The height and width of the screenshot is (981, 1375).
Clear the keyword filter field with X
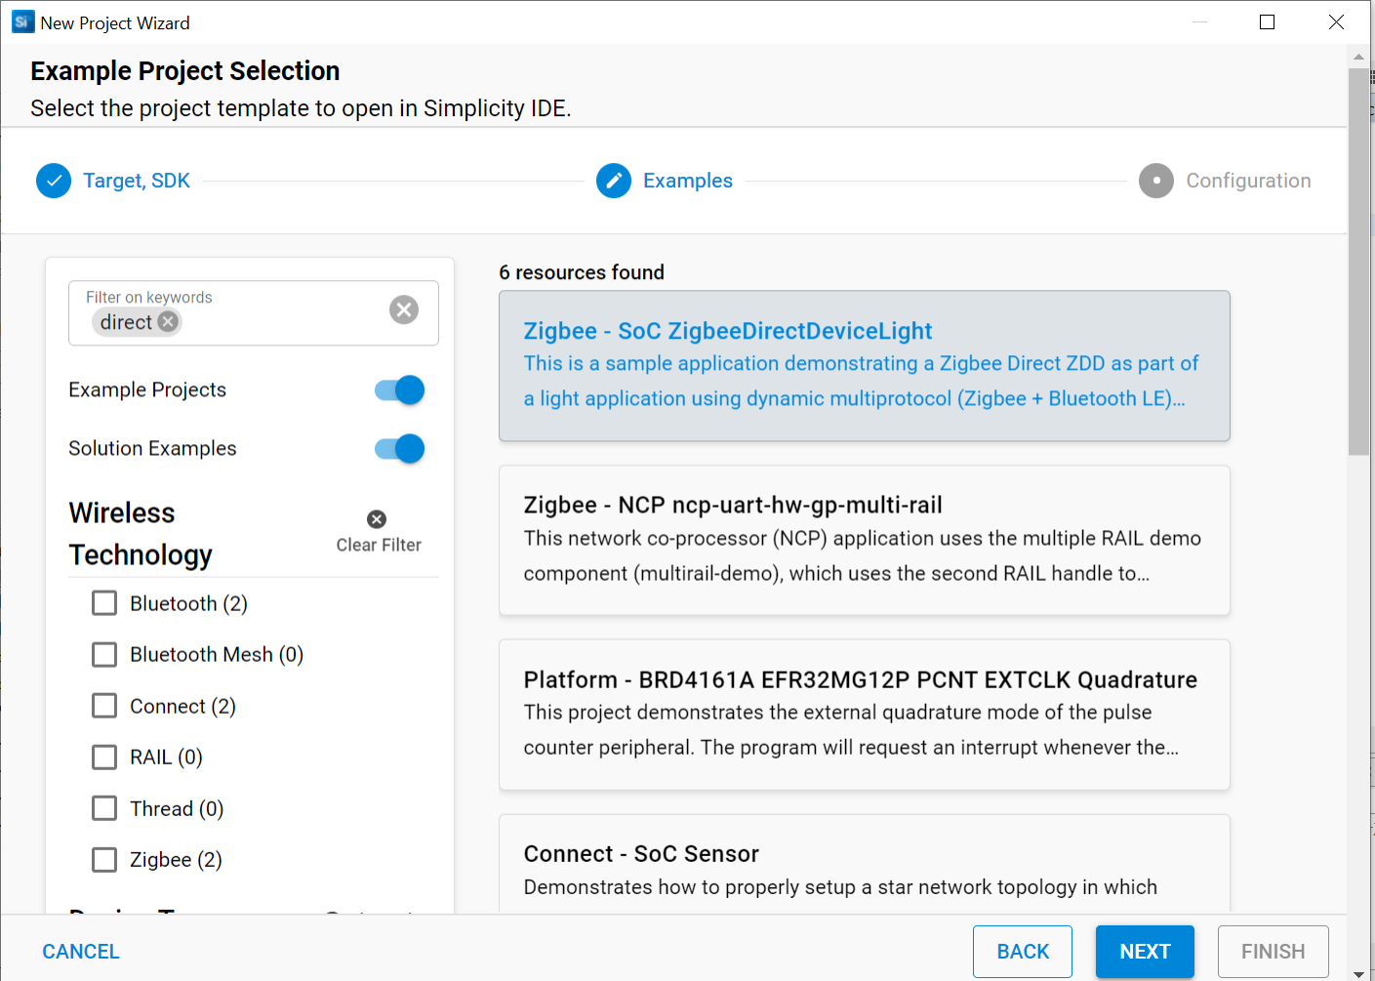tap(404, 310)
